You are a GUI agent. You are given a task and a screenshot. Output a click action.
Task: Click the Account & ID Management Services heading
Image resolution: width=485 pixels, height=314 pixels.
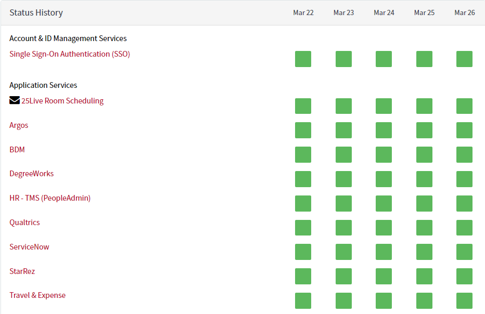68,38
